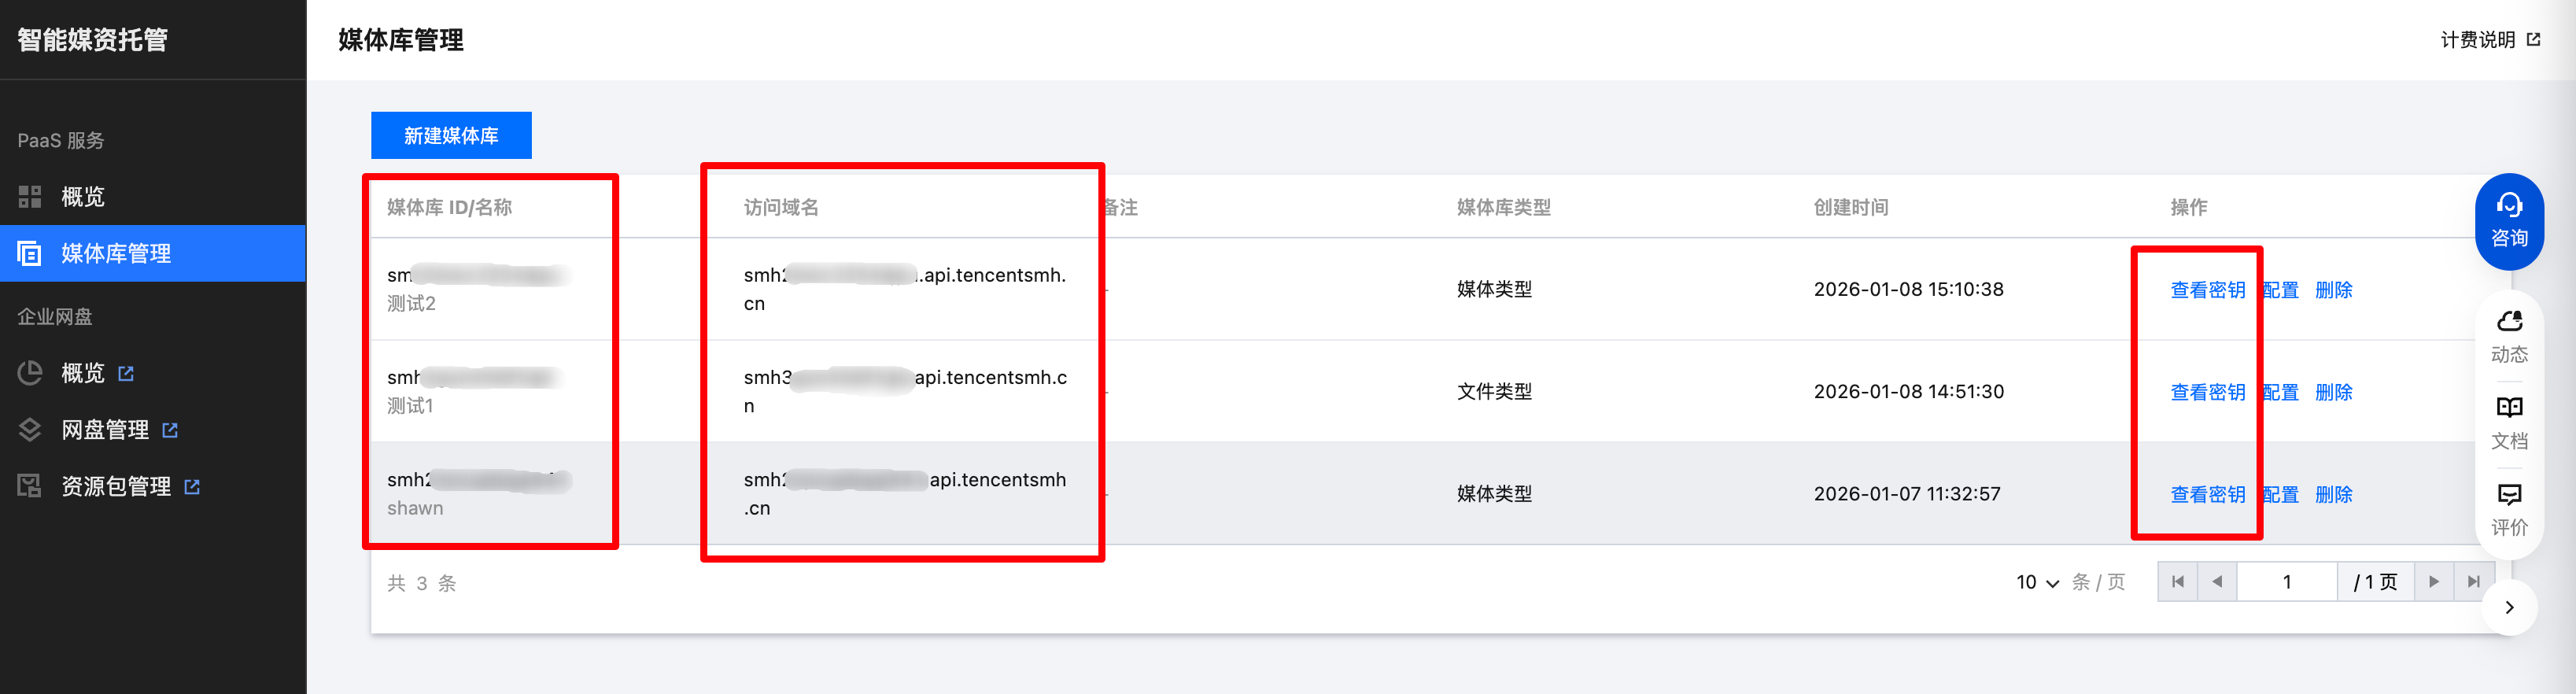Go to the next page arrow
The image size is (2576, 694).
pos(2433,582)
